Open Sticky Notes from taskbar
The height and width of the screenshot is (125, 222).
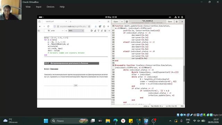click(131, 121)
